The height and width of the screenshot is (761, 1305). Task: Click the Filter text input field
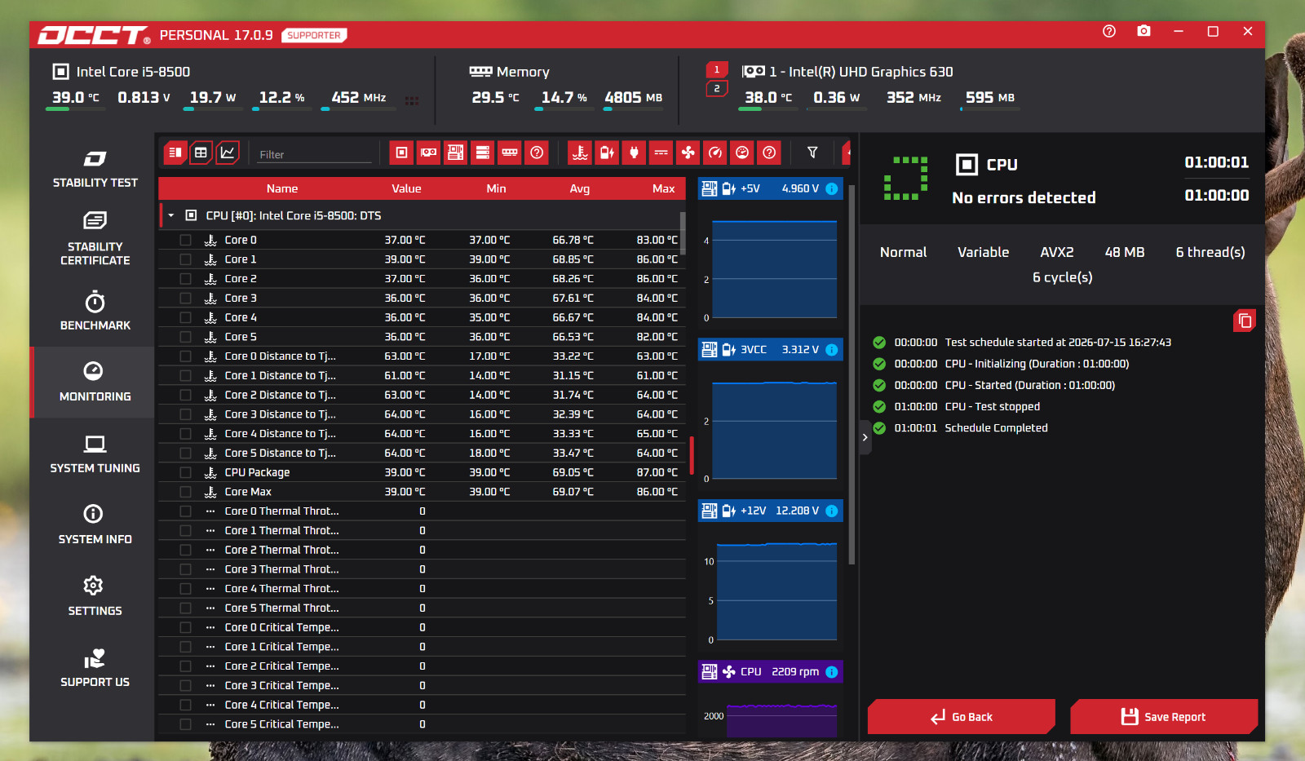[314, 154]
